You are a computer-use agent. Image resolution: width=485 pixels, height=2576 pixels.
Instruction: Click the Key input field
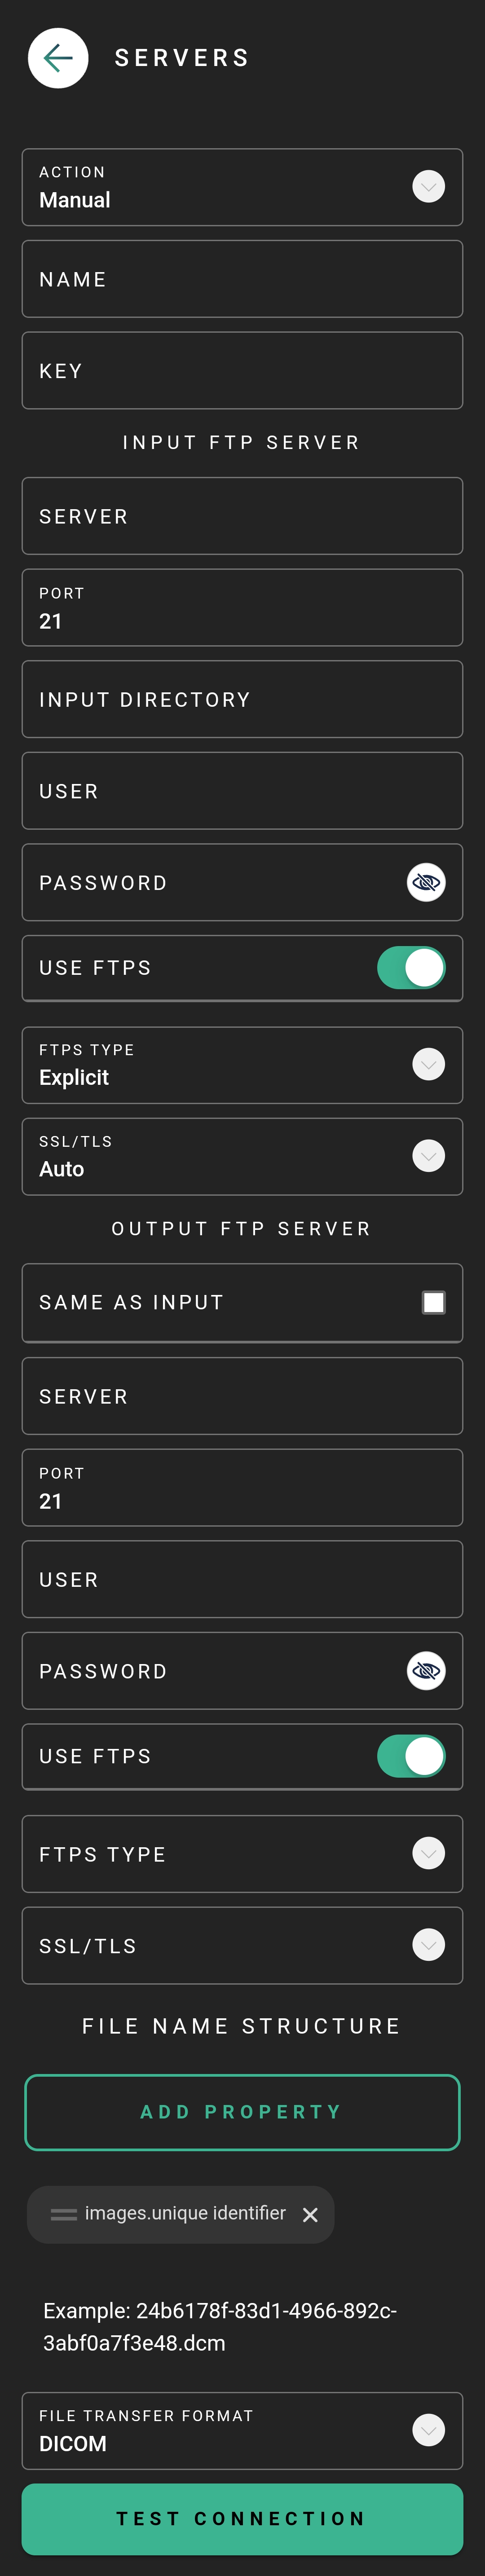tap(242, 370)
